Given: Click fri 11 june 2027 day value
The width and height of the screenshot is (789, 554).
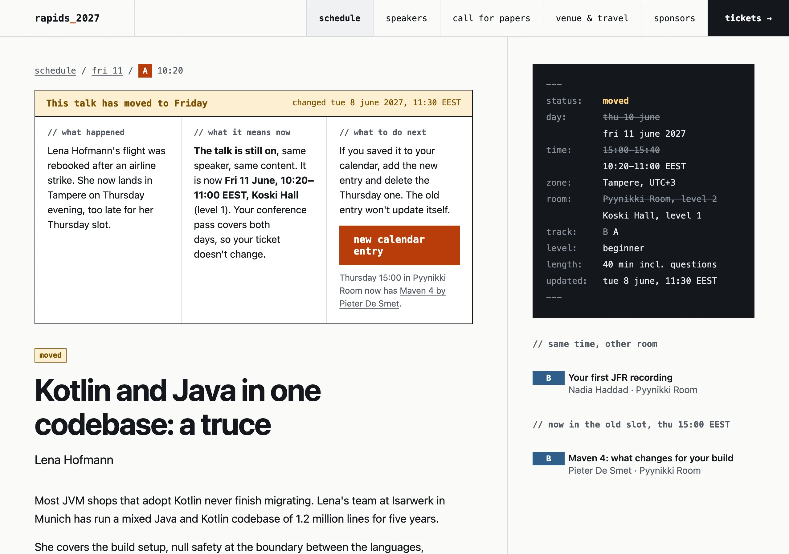Looking at the screenshot, I should pos(644,134).
